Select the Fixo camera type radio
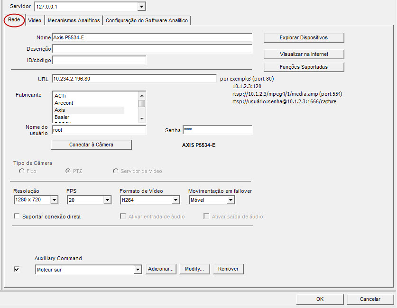The image size is (397, 308). pyautogui.click(x=21, y=171)
